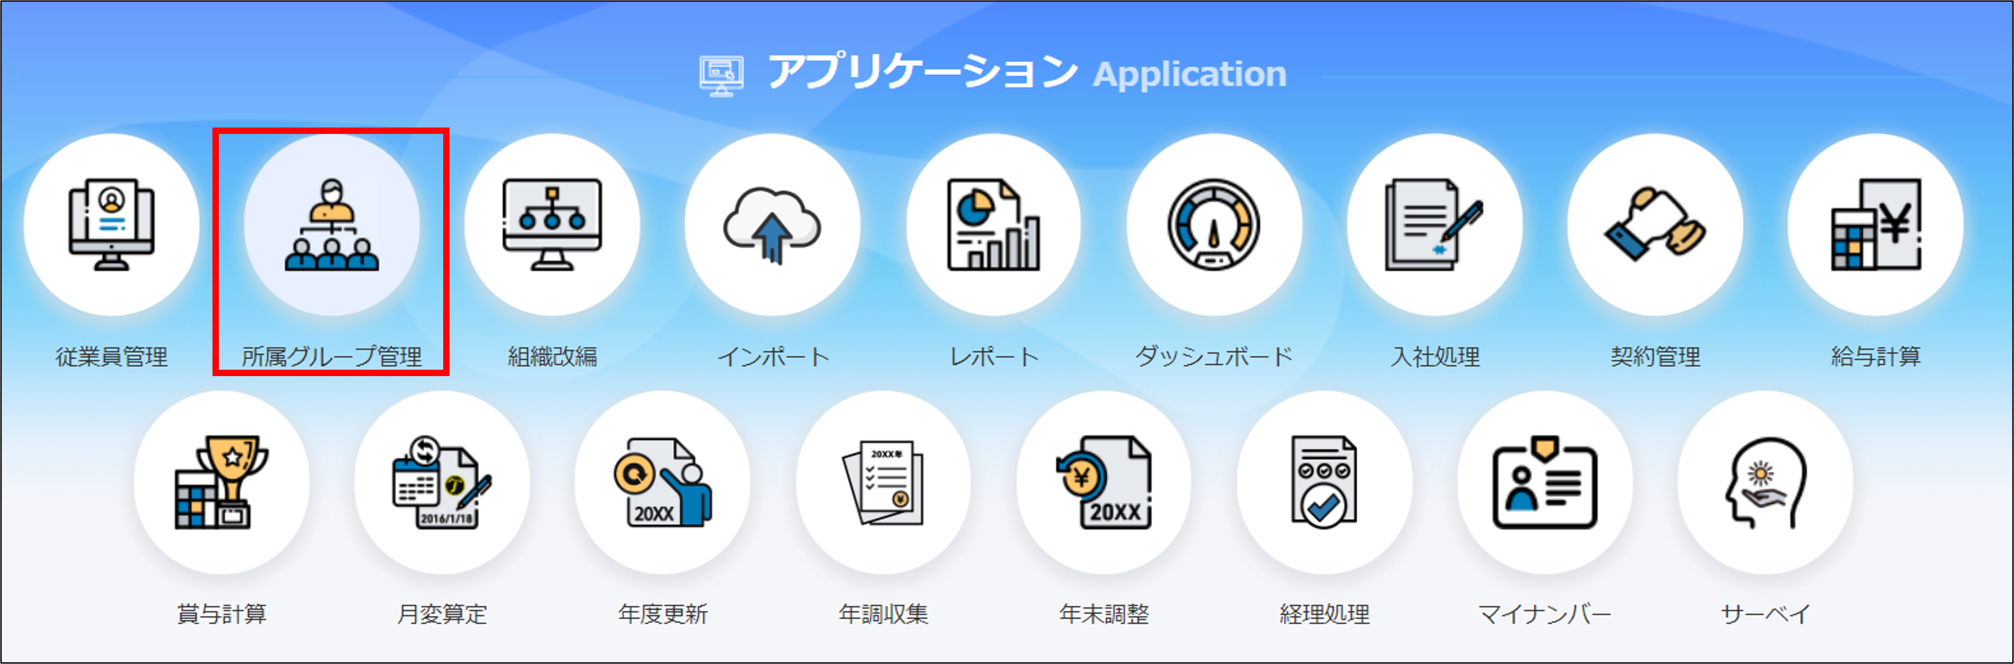Launch the 給与計算 yen calculator icon

point(1876,224)
